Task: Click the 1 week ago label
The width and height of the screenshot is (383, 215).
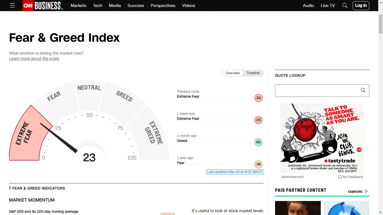Action: click(x=186, y=114)
